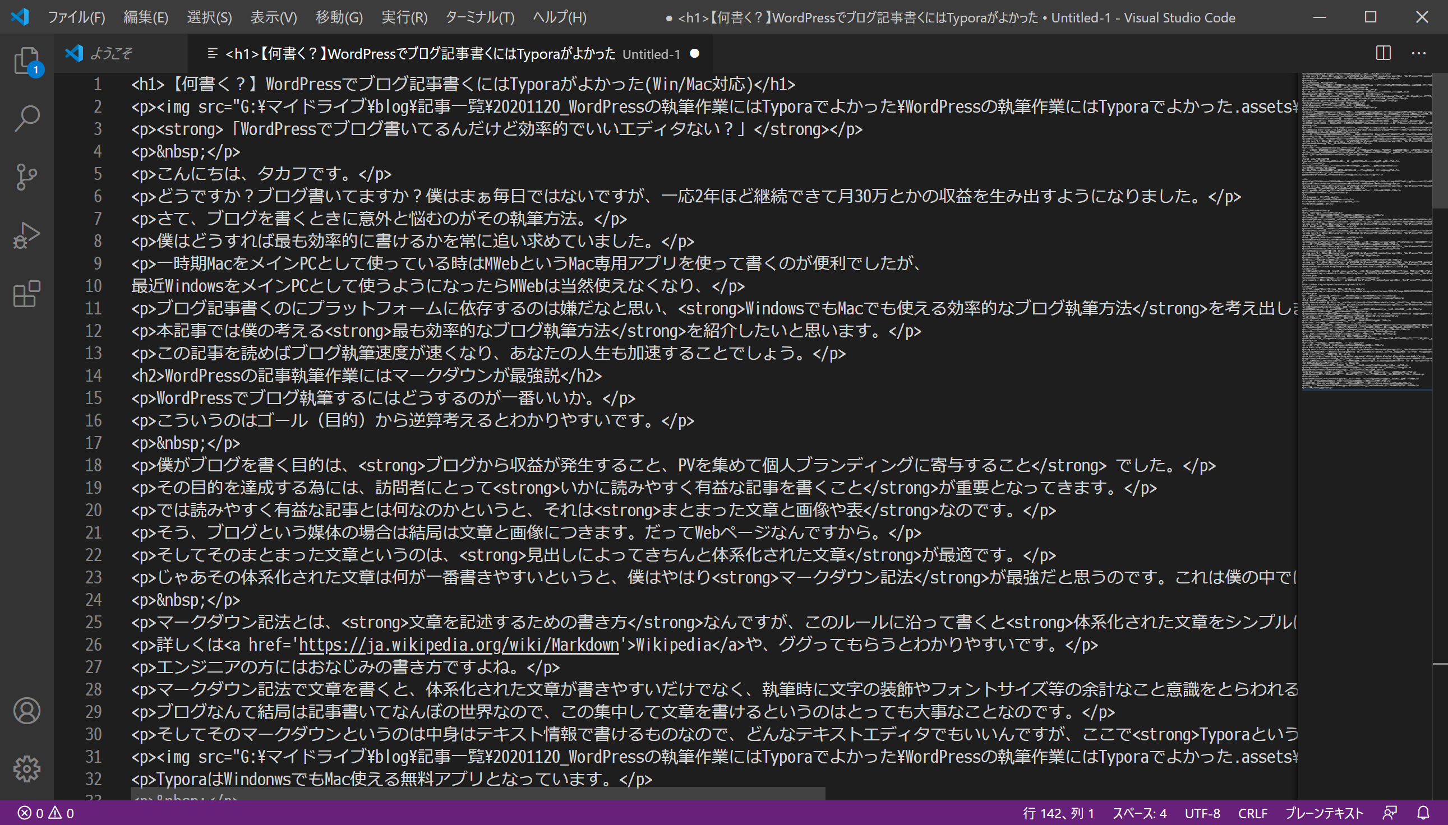Open the ターミナル(T) menu
The width and height of the screenshot is (1448, 825).
pos(479,17)
